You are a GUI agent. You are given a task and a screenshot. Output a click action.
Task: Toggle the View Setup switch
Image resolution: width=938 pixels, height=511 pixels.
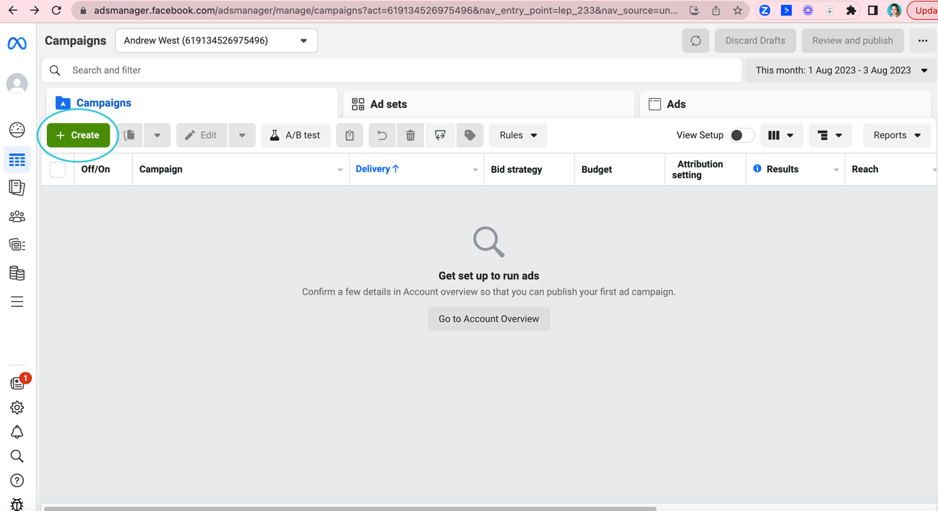(x=742, y=135)
